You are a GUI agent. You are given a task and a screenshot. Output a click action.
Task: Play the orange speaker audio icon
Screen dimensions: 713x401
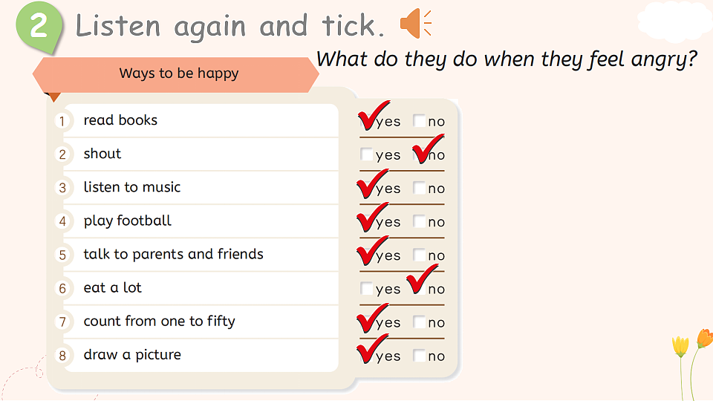tap(416, 23)
